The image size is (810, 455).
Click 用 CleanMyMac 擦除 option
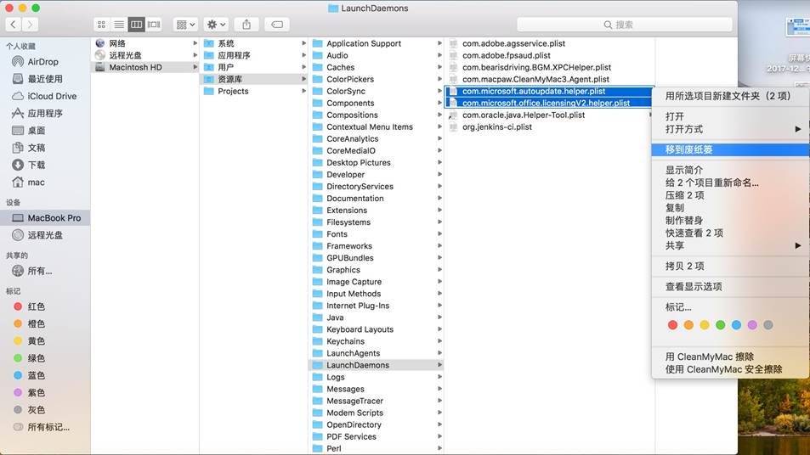pyautogui.click(x=709, y=357)
